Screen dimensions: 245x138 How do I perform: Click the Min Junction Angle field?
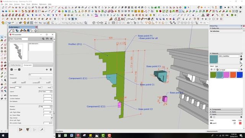coord(48,123)
